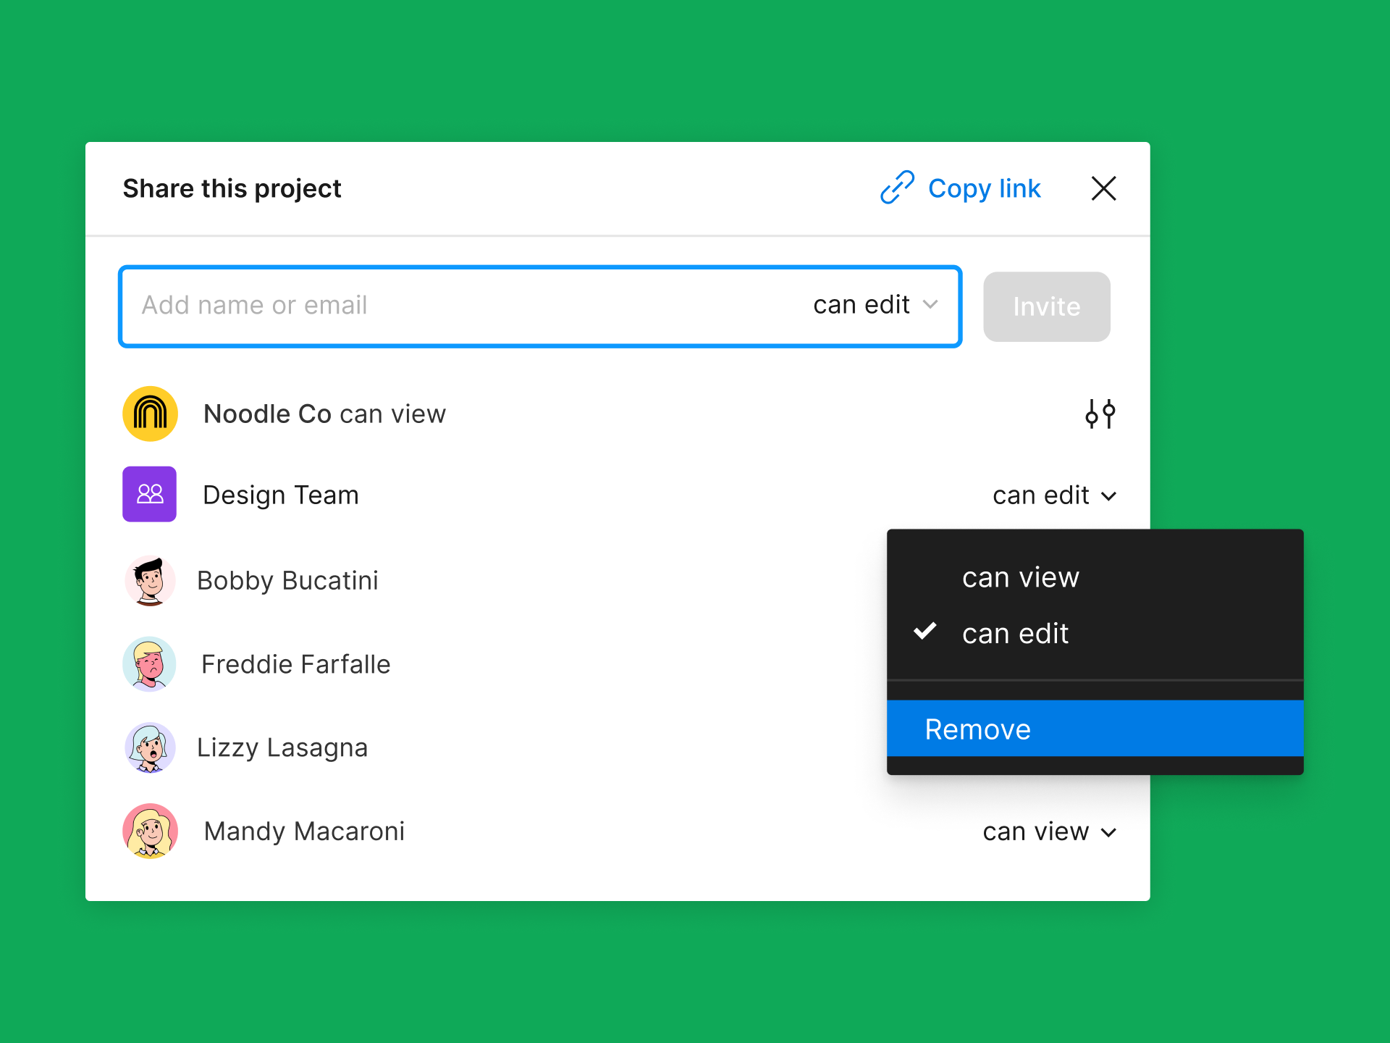The image size is (1390, 1043).
Task: Click Lizzy Lasagna's avatar
Action: pyautogui.click(x=149, y=747)
